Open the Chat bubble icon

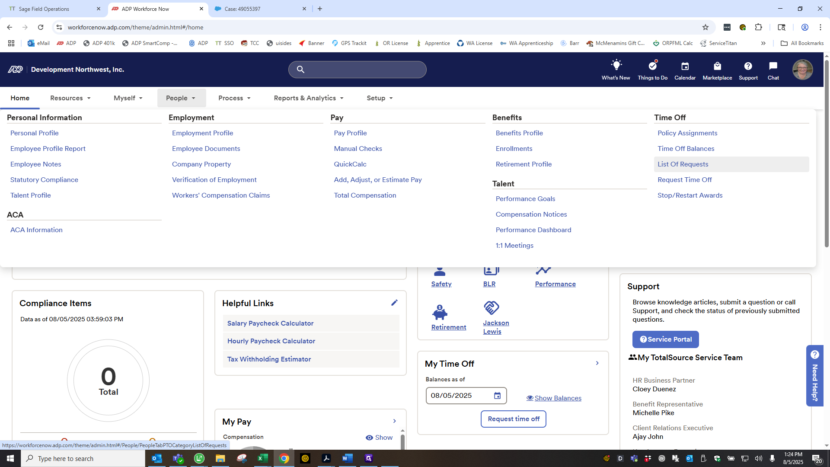point(773,66)
